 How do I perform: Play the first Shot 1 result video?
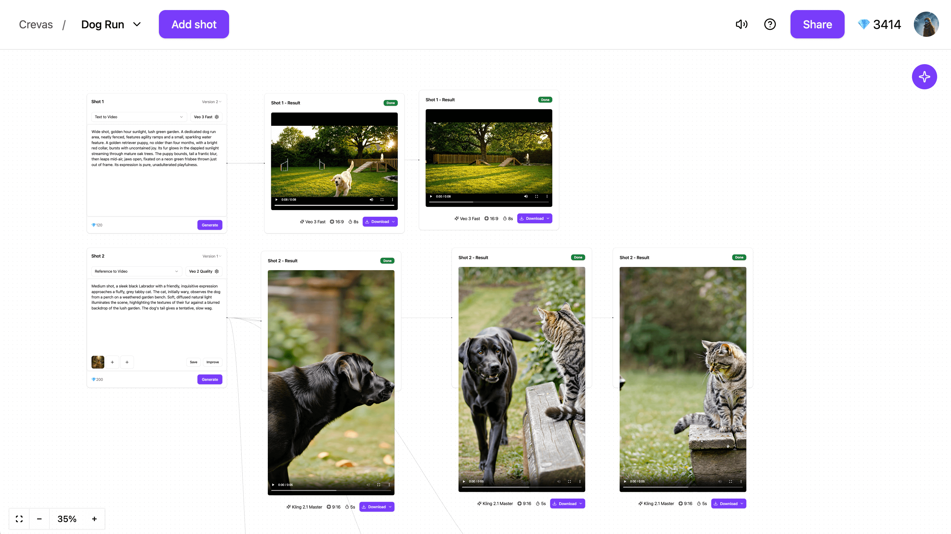[276, 200]
